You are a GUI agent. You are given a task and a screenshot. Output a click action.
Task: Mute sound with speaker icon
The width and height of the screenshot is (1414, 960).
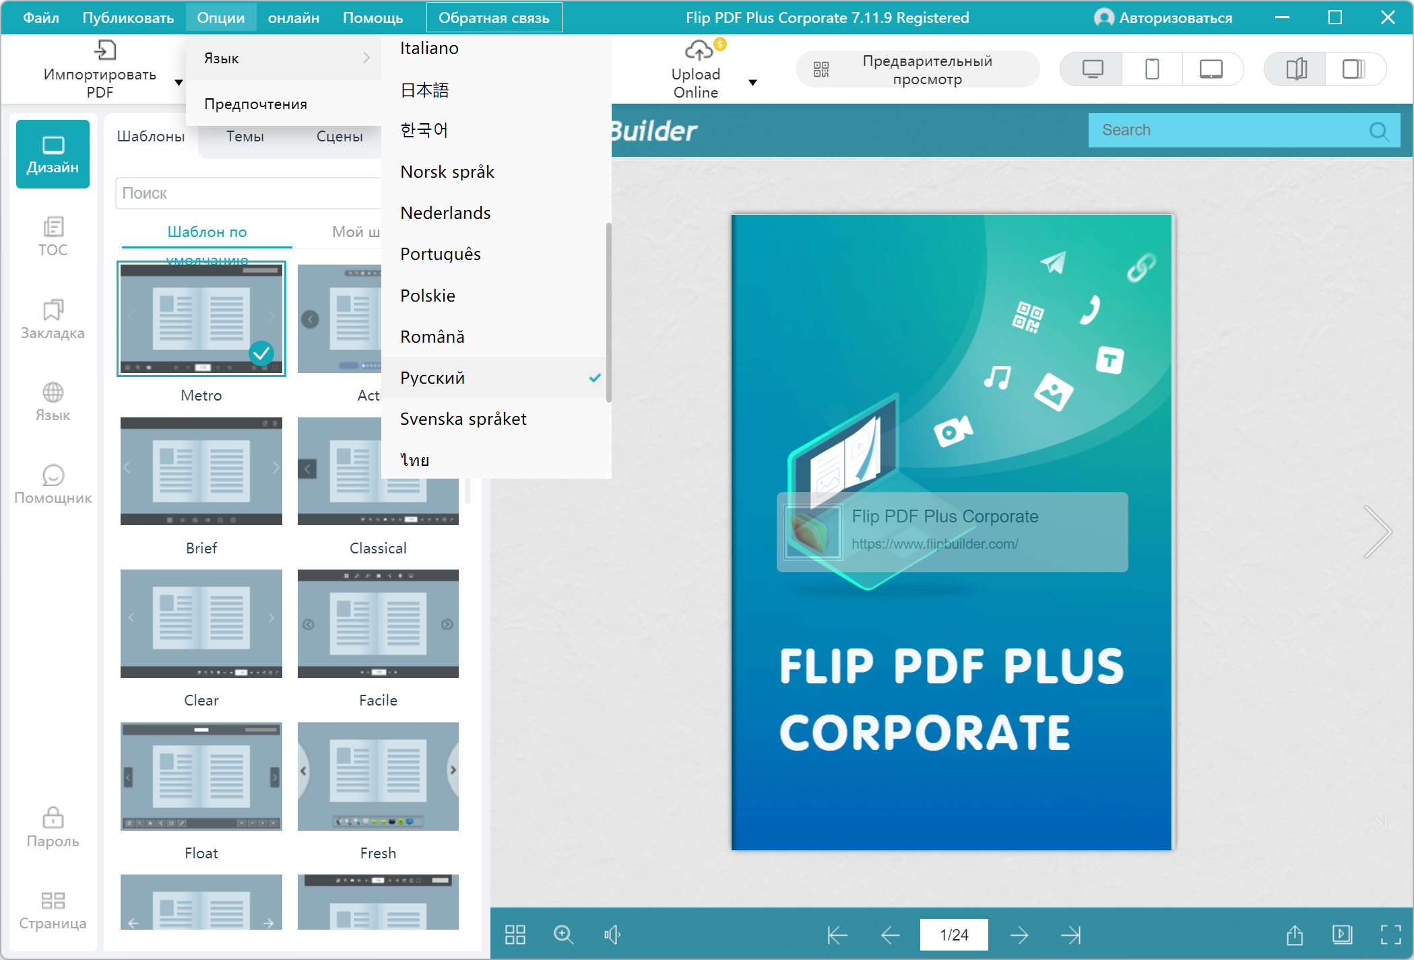[612, 934]
